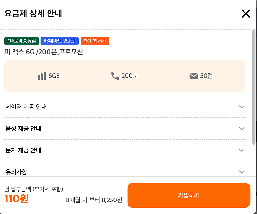
Task: Select the #KT 최저가 tag
Action: (95, 41)
